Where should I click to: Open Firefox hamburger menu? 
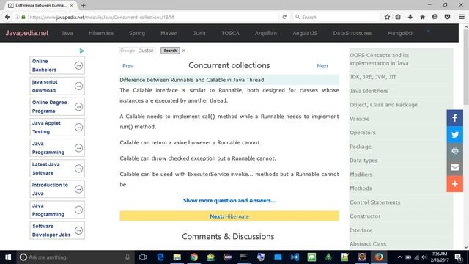[x=462, y=17]
